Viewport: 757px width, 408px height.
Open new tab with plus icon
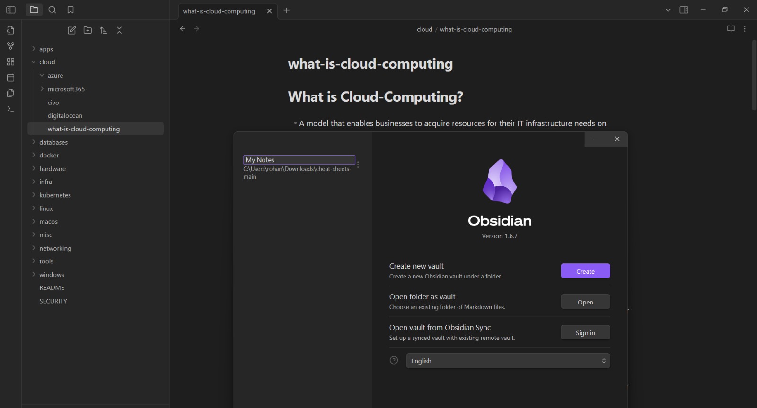(x=286, y=10)
